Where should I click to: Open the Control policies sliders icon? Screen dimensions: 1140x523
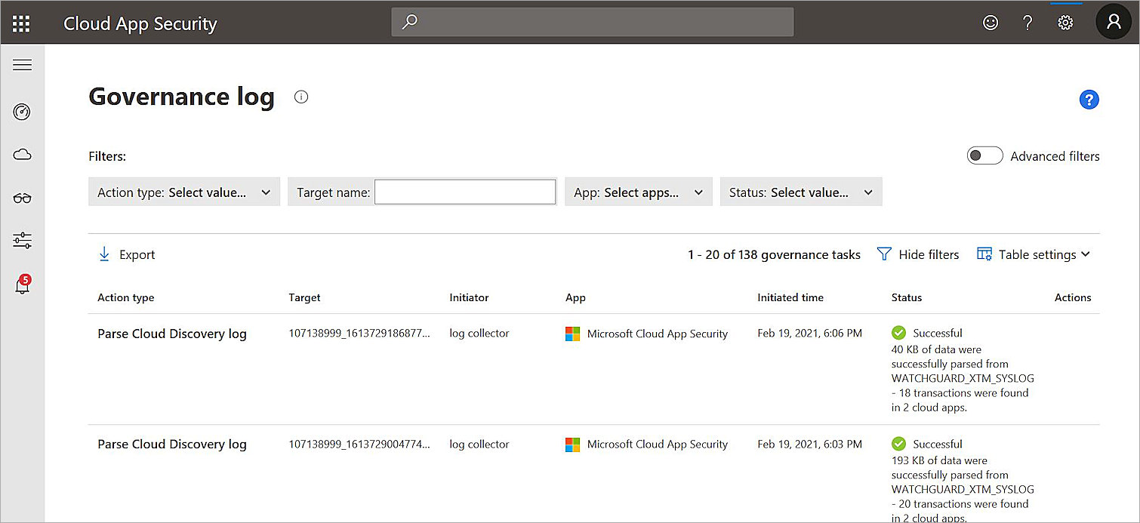[22, 241]
